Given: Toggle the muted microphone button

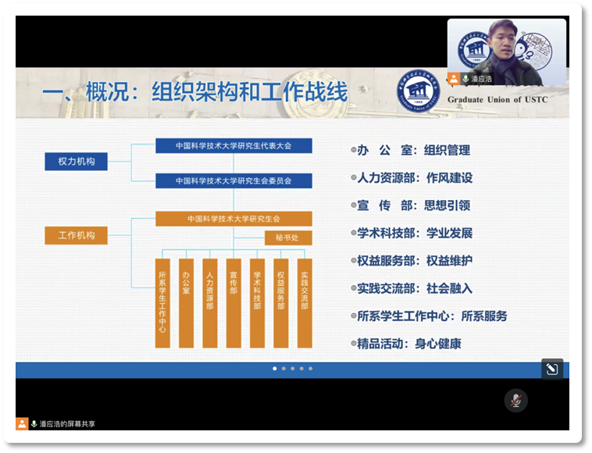Looking at the screenshot, I should tap(515, 401).
